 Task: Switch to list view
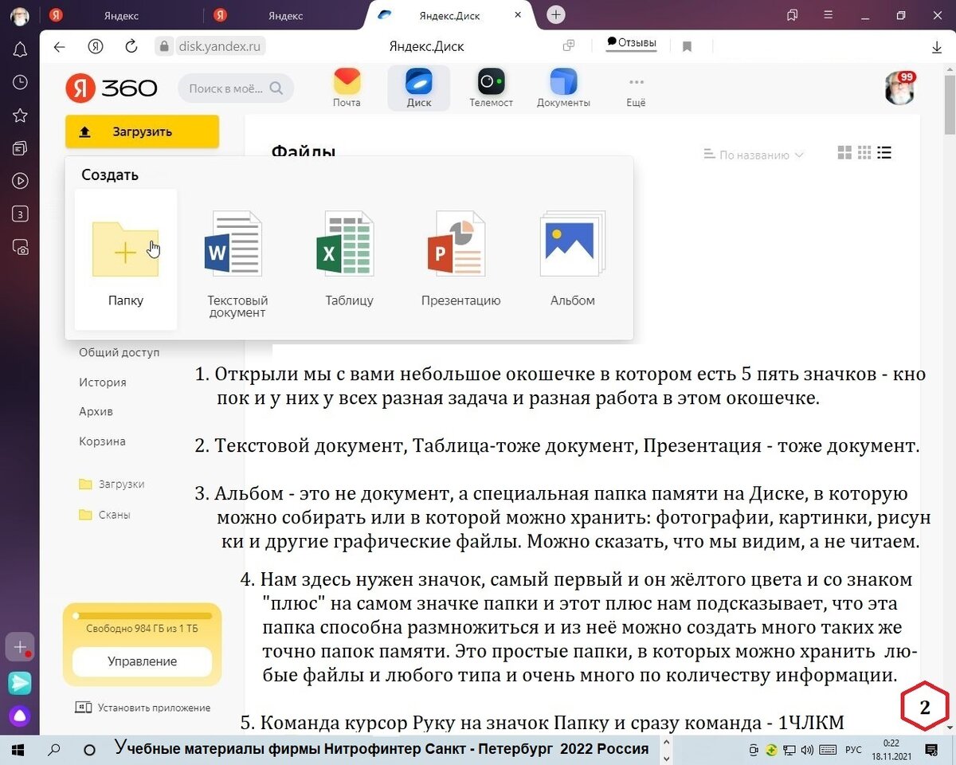click(x=884, y=153)
